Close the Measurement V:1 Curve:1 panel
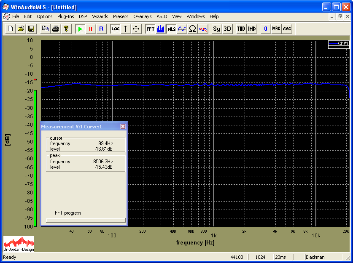 [123, 126]
